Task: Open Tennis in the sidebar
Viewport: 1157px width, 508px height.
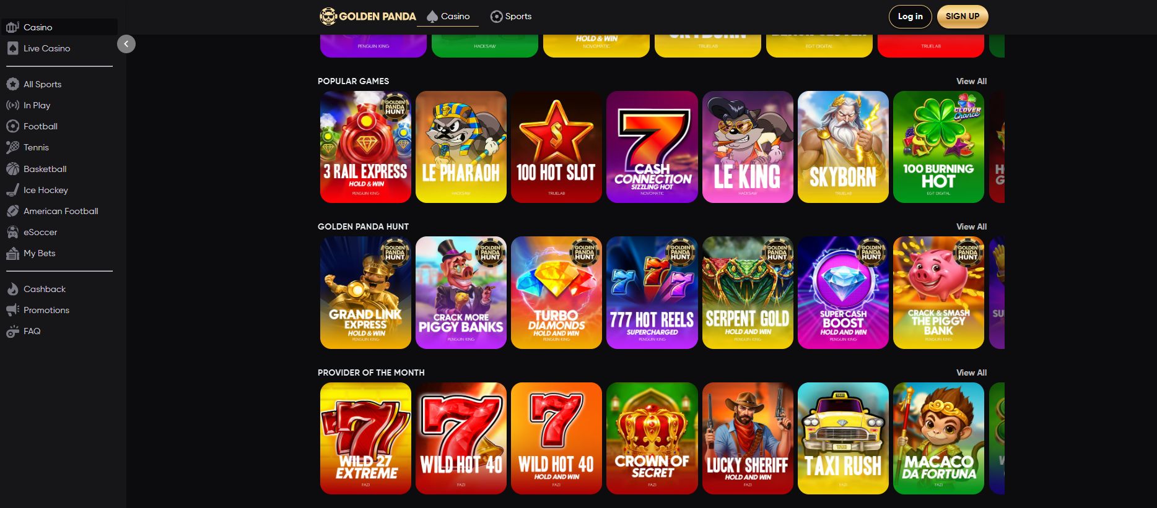Action: coord(36,147)
